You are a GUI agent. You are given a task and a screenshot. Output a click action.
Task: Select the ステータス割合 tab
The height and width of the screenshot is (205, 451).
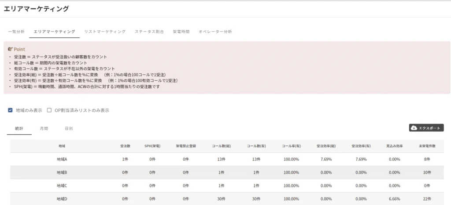tap(149, 32)
